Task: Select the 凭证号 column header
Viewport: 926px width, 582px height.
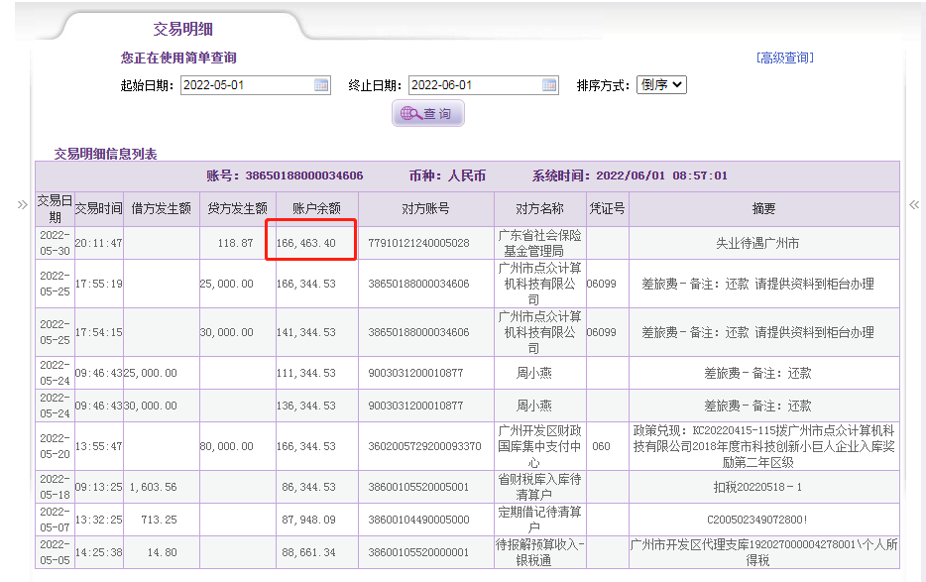Action: pyautogui.click(x=607, y=209)
